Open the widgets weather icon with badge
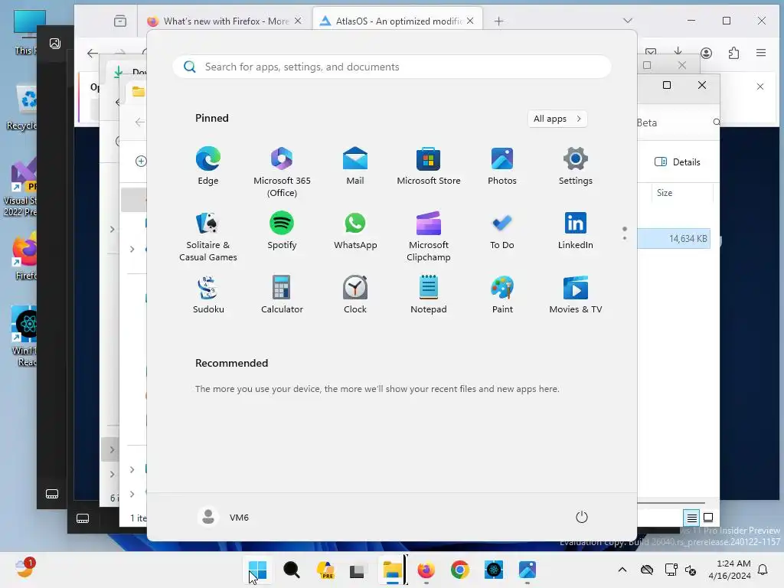Screen dimensions: 784x588 24,568
